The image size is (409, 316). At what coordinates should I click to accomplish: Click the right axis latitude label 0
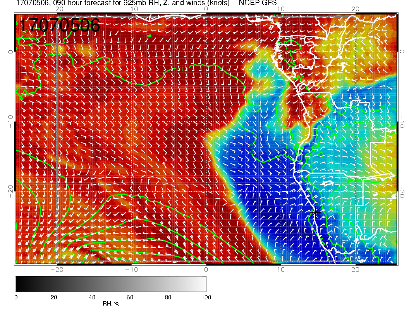point(402,52)
